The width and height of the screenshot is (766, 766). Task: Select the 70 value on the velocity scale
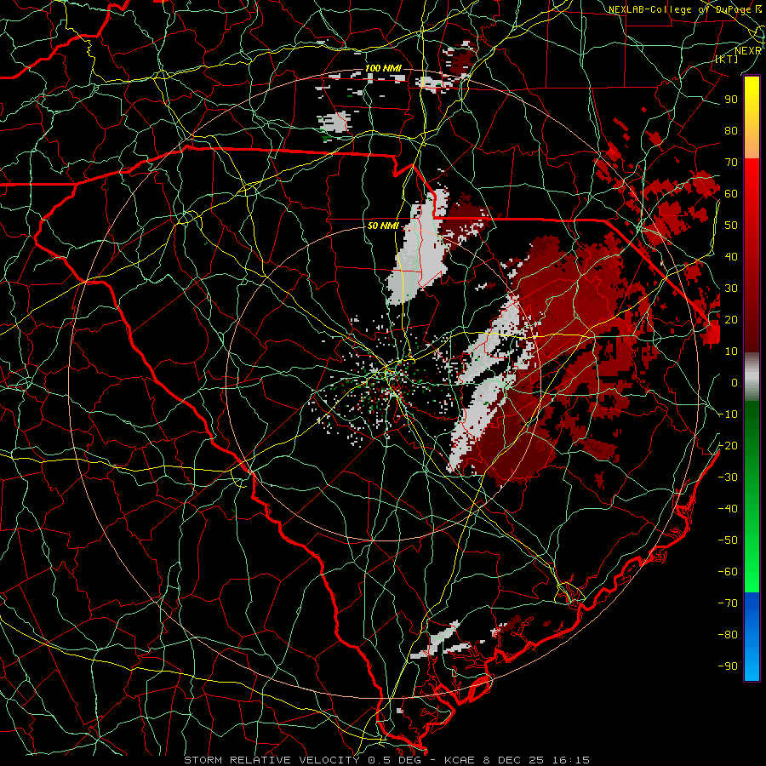coord(731,163)
